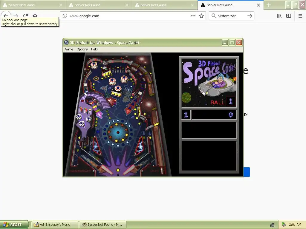Click the BALL 1 indicator
Image resolution: width=306 pixels, height=229 pixels.
[223, 102]
